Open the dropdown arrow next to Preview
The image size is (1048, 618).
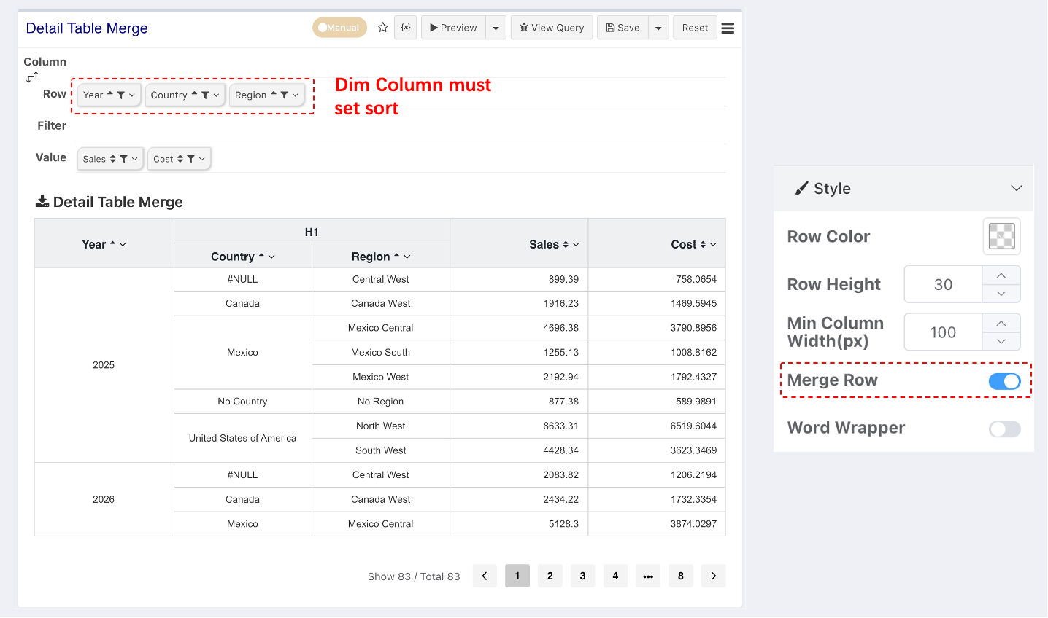(496, 28)
